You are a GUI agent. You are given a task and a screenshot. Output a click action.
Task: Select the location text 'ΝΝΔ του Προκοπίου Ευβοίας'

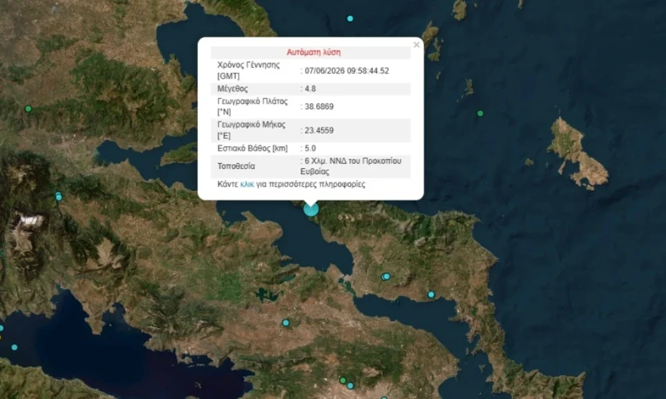click(351, 166)
